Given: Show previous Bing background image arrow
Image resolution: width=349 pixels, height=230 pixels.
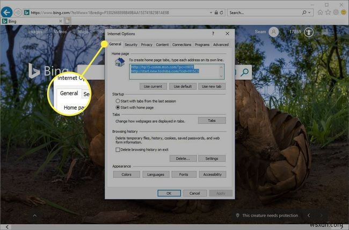Looking at the screenshot, I should 309,215.
